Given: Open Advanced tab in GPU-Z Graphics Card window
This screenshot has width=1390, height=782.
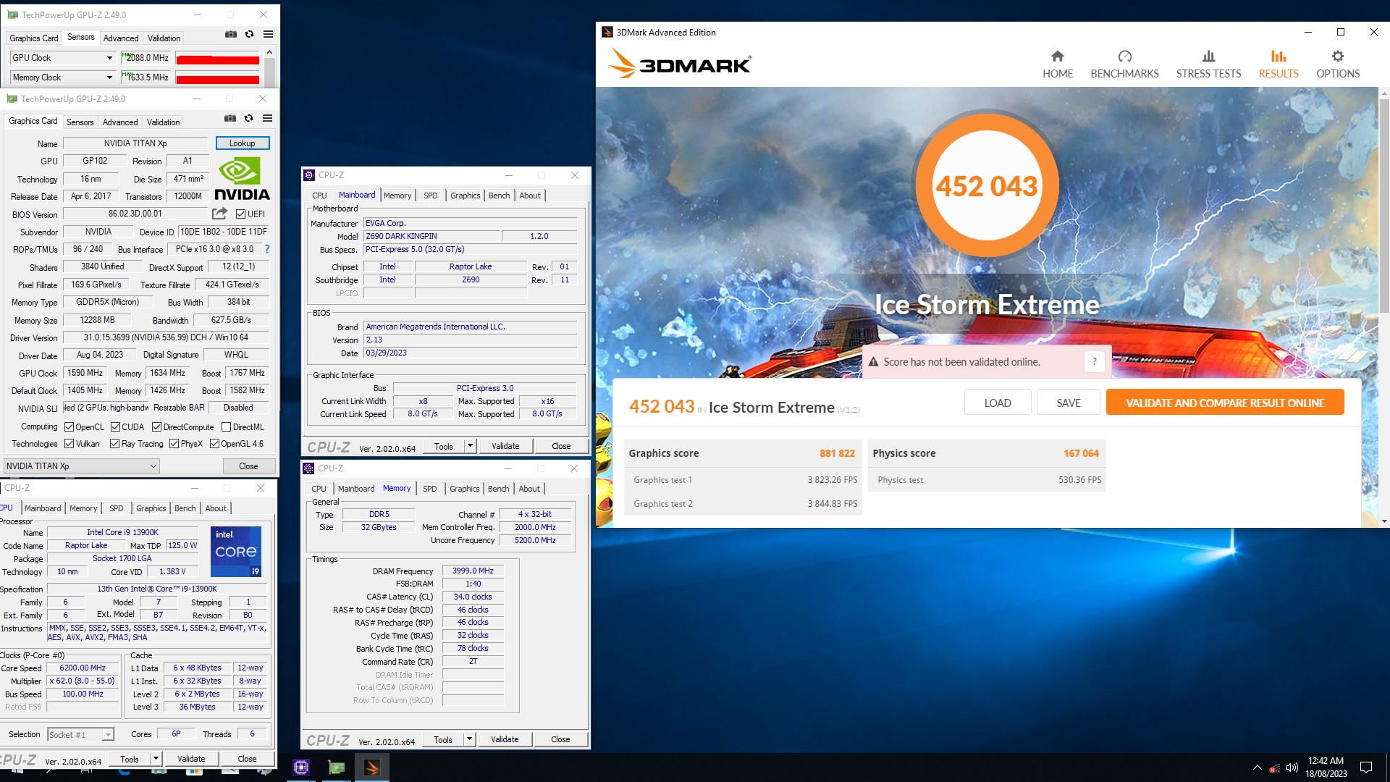Looking at the screenshot, I should click(120, 122).
